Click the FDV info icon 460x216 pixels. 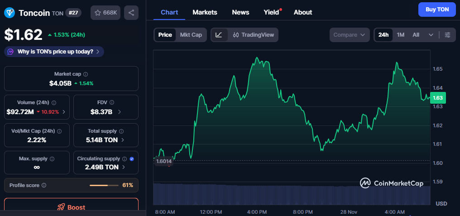tap(112, 102)
